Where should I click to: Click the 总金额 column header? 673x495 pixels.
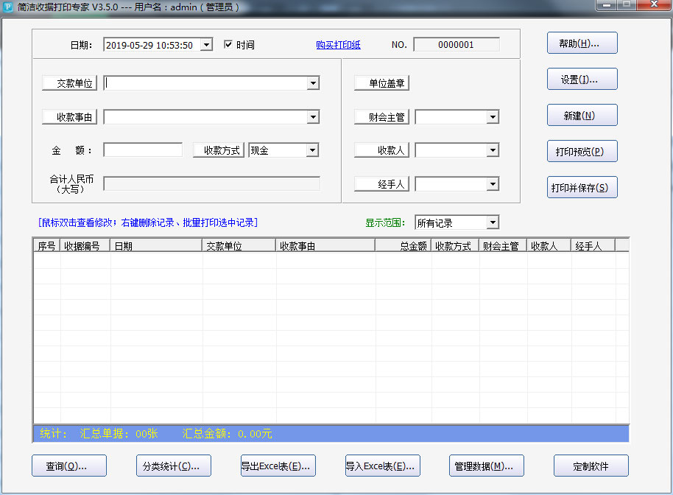pyautogui.click(x=403, y=246)
